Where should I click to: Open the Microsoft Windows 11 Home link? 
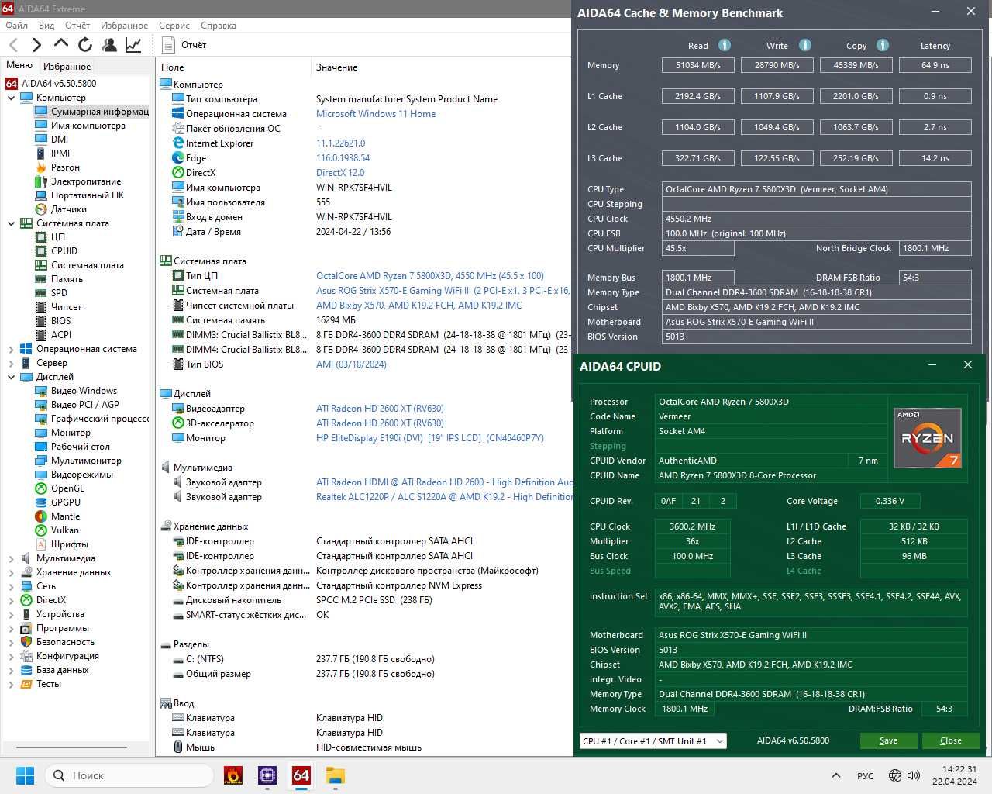[x=376, y=114]
